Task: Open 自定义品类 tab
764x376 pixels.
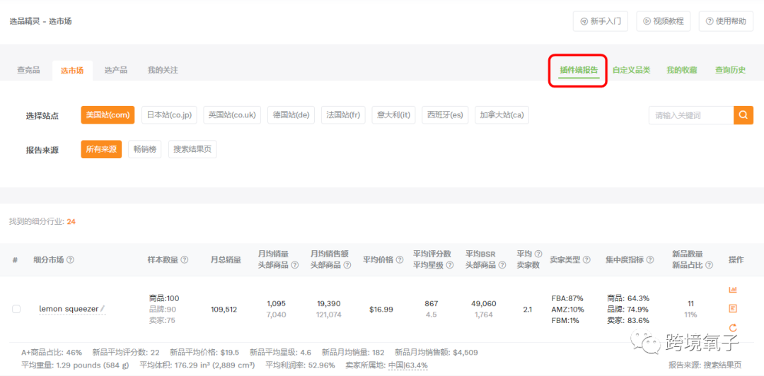Action: (x=631, y=70)
